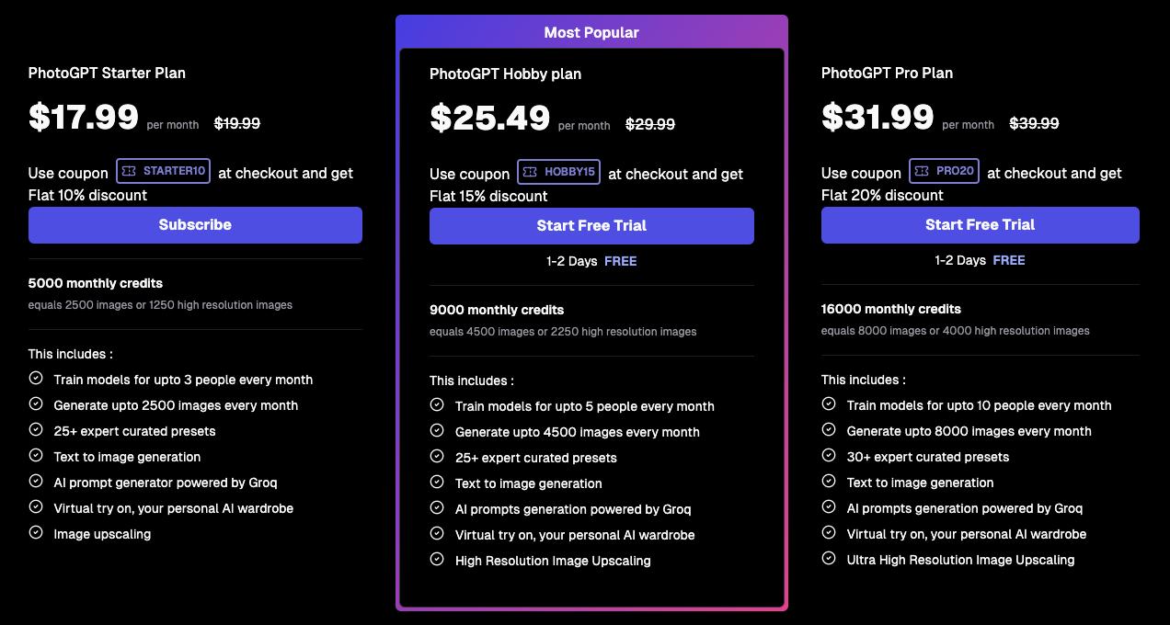Viewport: 1170px width, 625px height.
Task: Click checkmark beside High Resolution Image Upscaling
Action: click(x=437, y=559)
